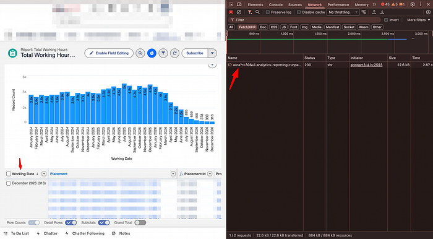Viewport: 433px width, 239px height.
Task: Open the Working Date column menu arrow
Action: 44,174
